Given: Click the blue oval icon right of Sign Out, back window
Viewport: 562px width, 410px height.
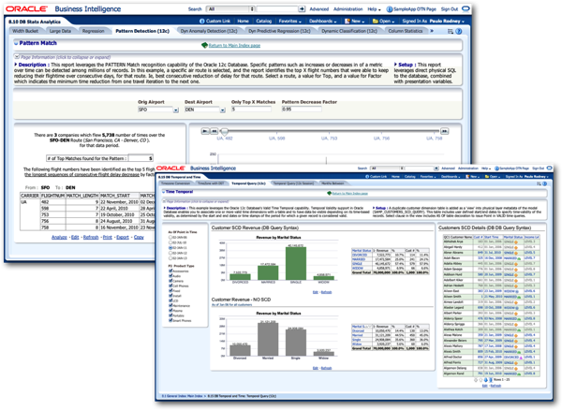Looking at the screenshot, I should tap(466, 8).
